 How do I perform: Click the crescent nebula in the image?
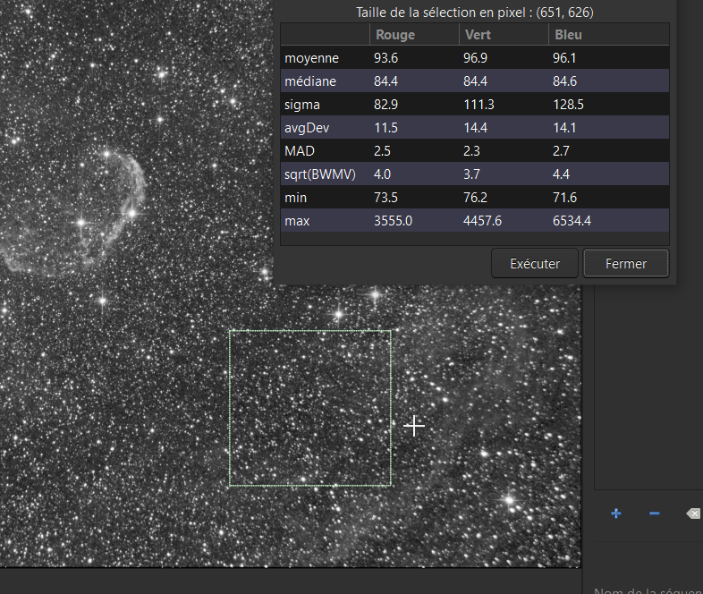(x=76, y=211)
